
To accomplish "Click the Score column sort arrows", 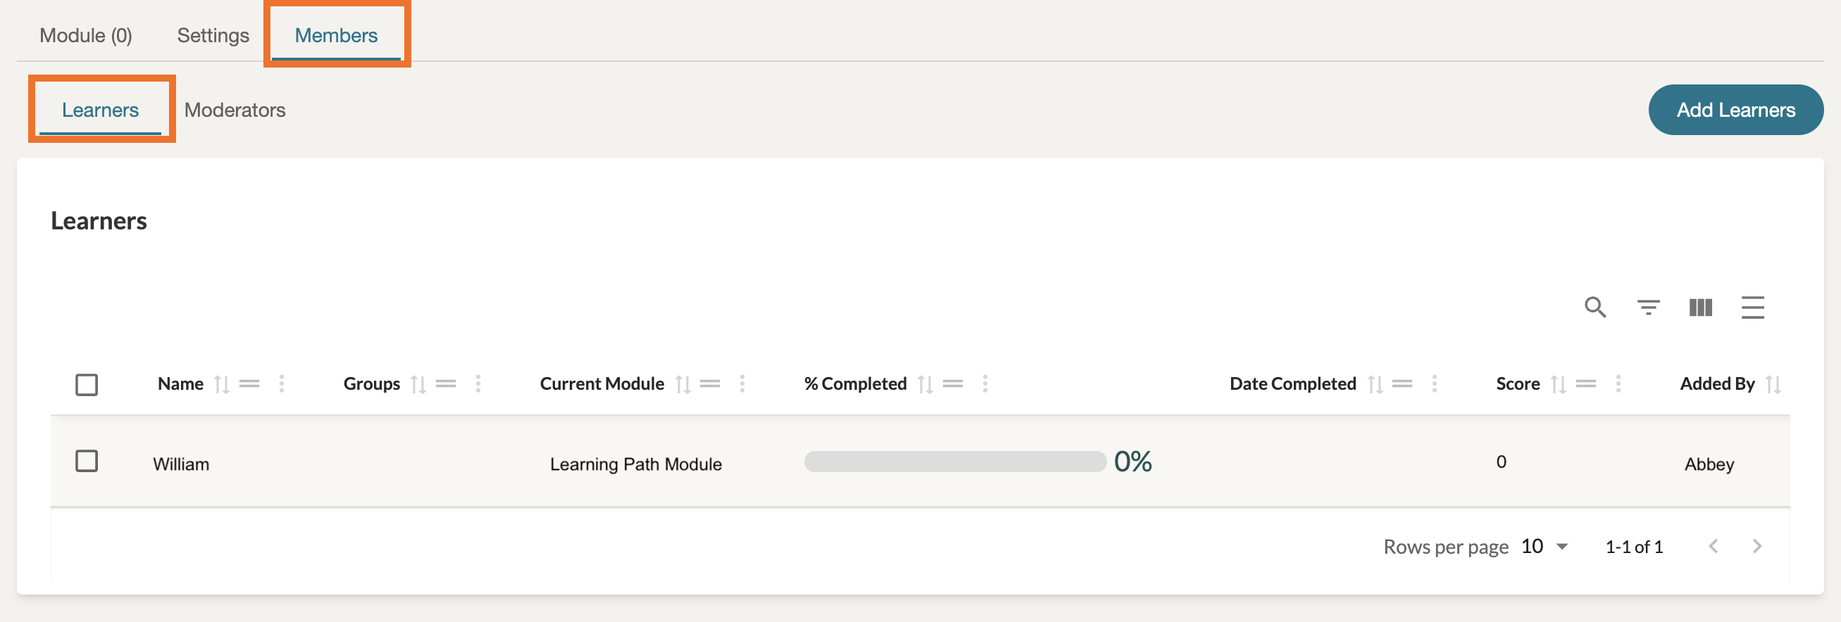I will 1558,384.
